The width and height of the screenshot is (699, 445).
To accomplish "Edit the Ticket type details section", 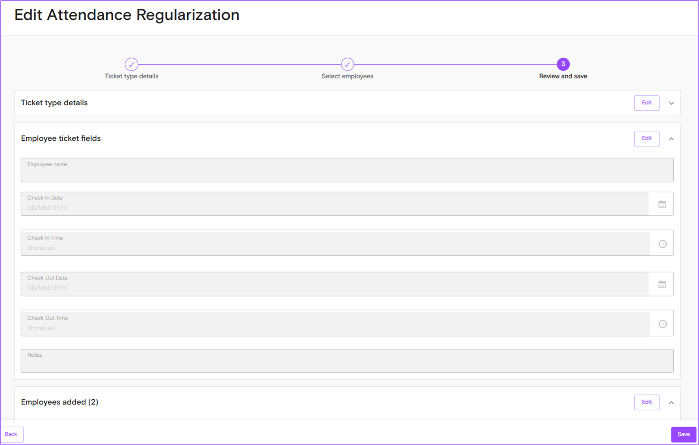I will click(646, 103).
